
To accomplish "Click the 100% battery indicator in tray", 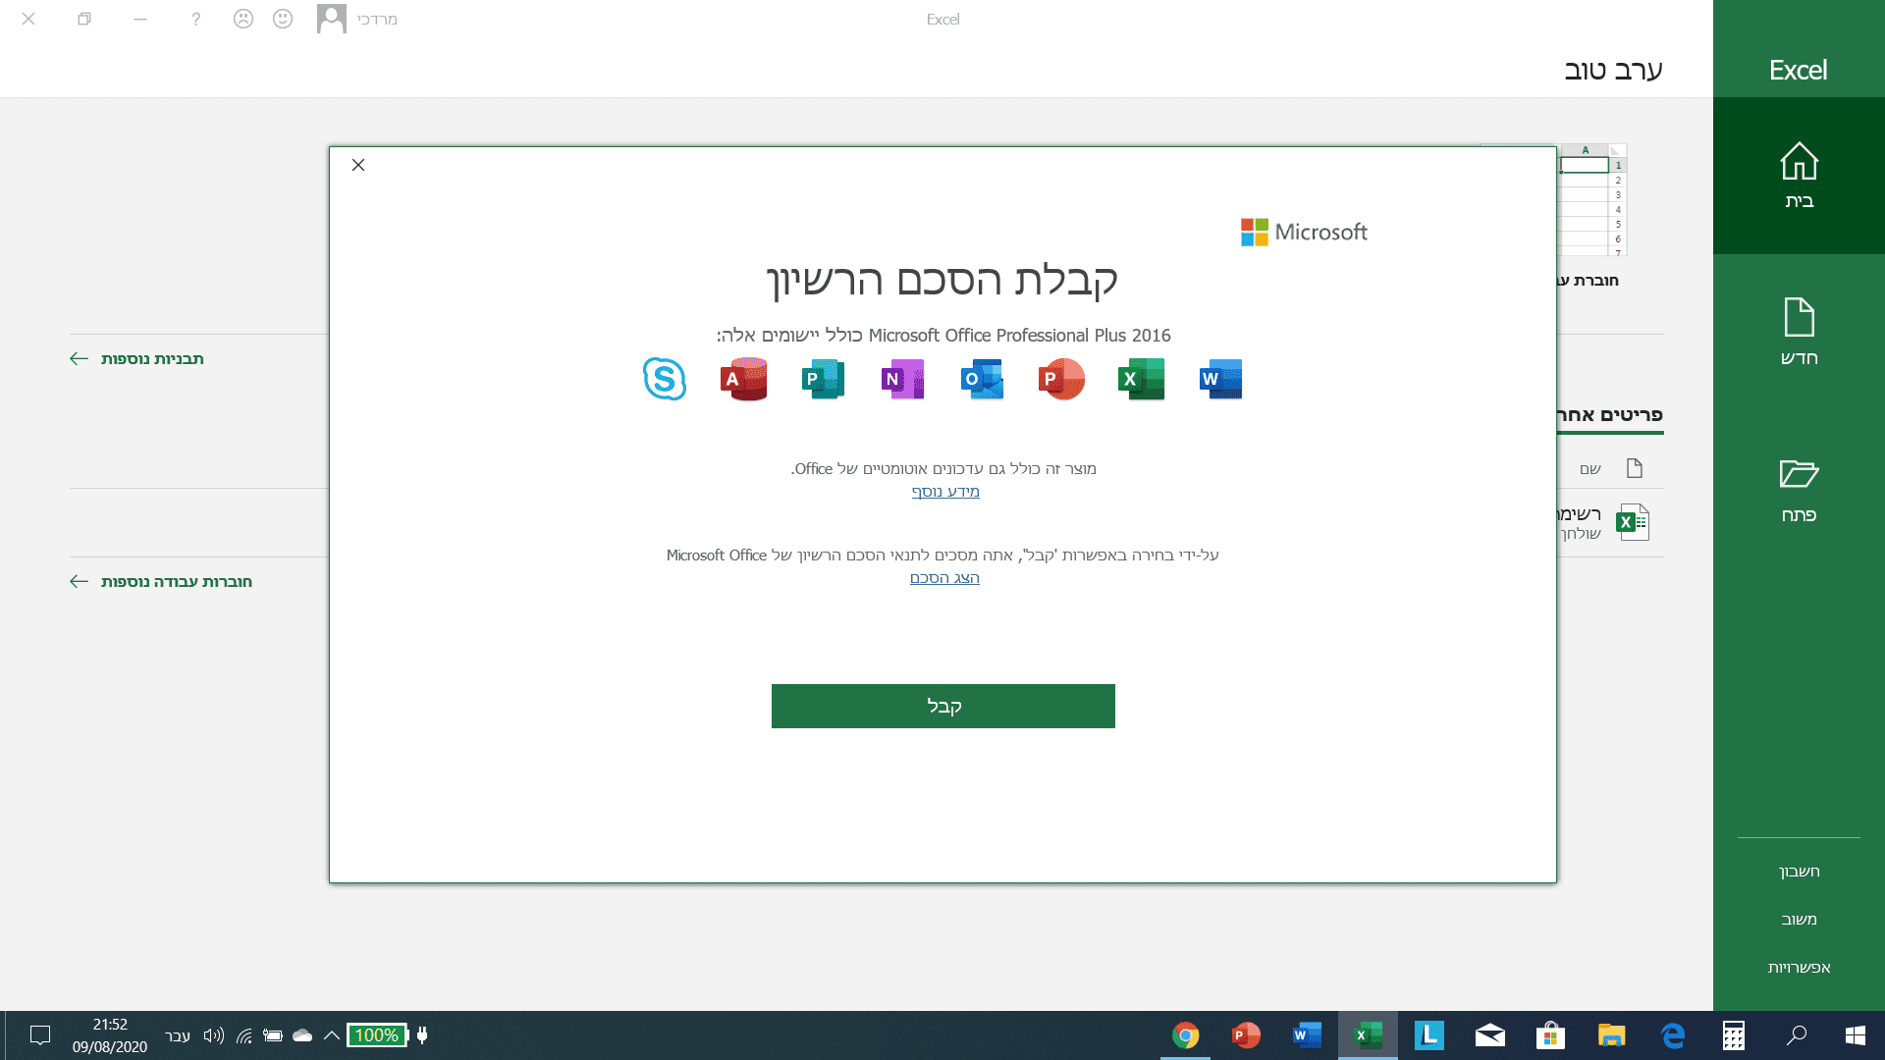I will coord(377,1034).
